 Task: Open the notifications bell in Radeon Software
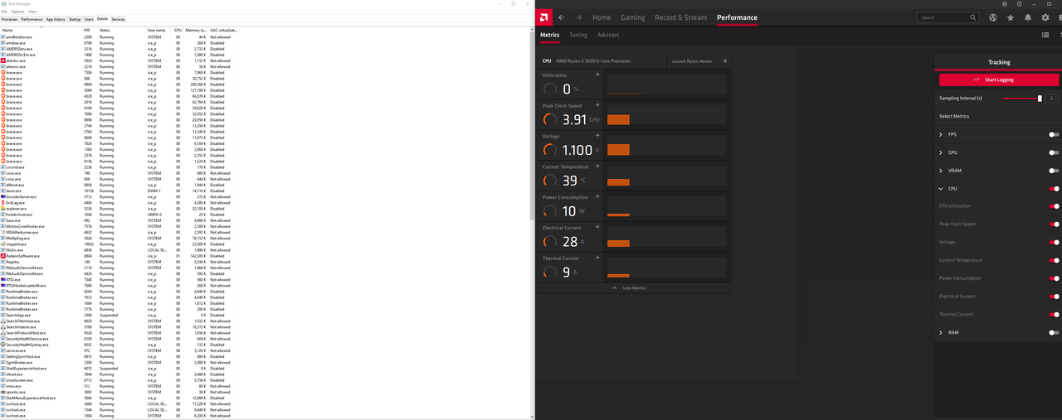(1028, 17)
